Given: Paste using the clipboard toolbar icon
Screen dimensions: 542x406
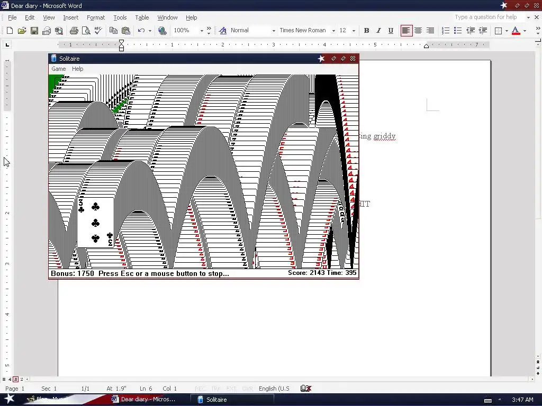Looking at the screenshot, I should tap(126, 30).
